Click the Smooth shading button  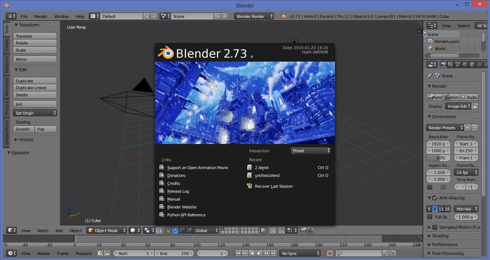(x=24, y=129)
